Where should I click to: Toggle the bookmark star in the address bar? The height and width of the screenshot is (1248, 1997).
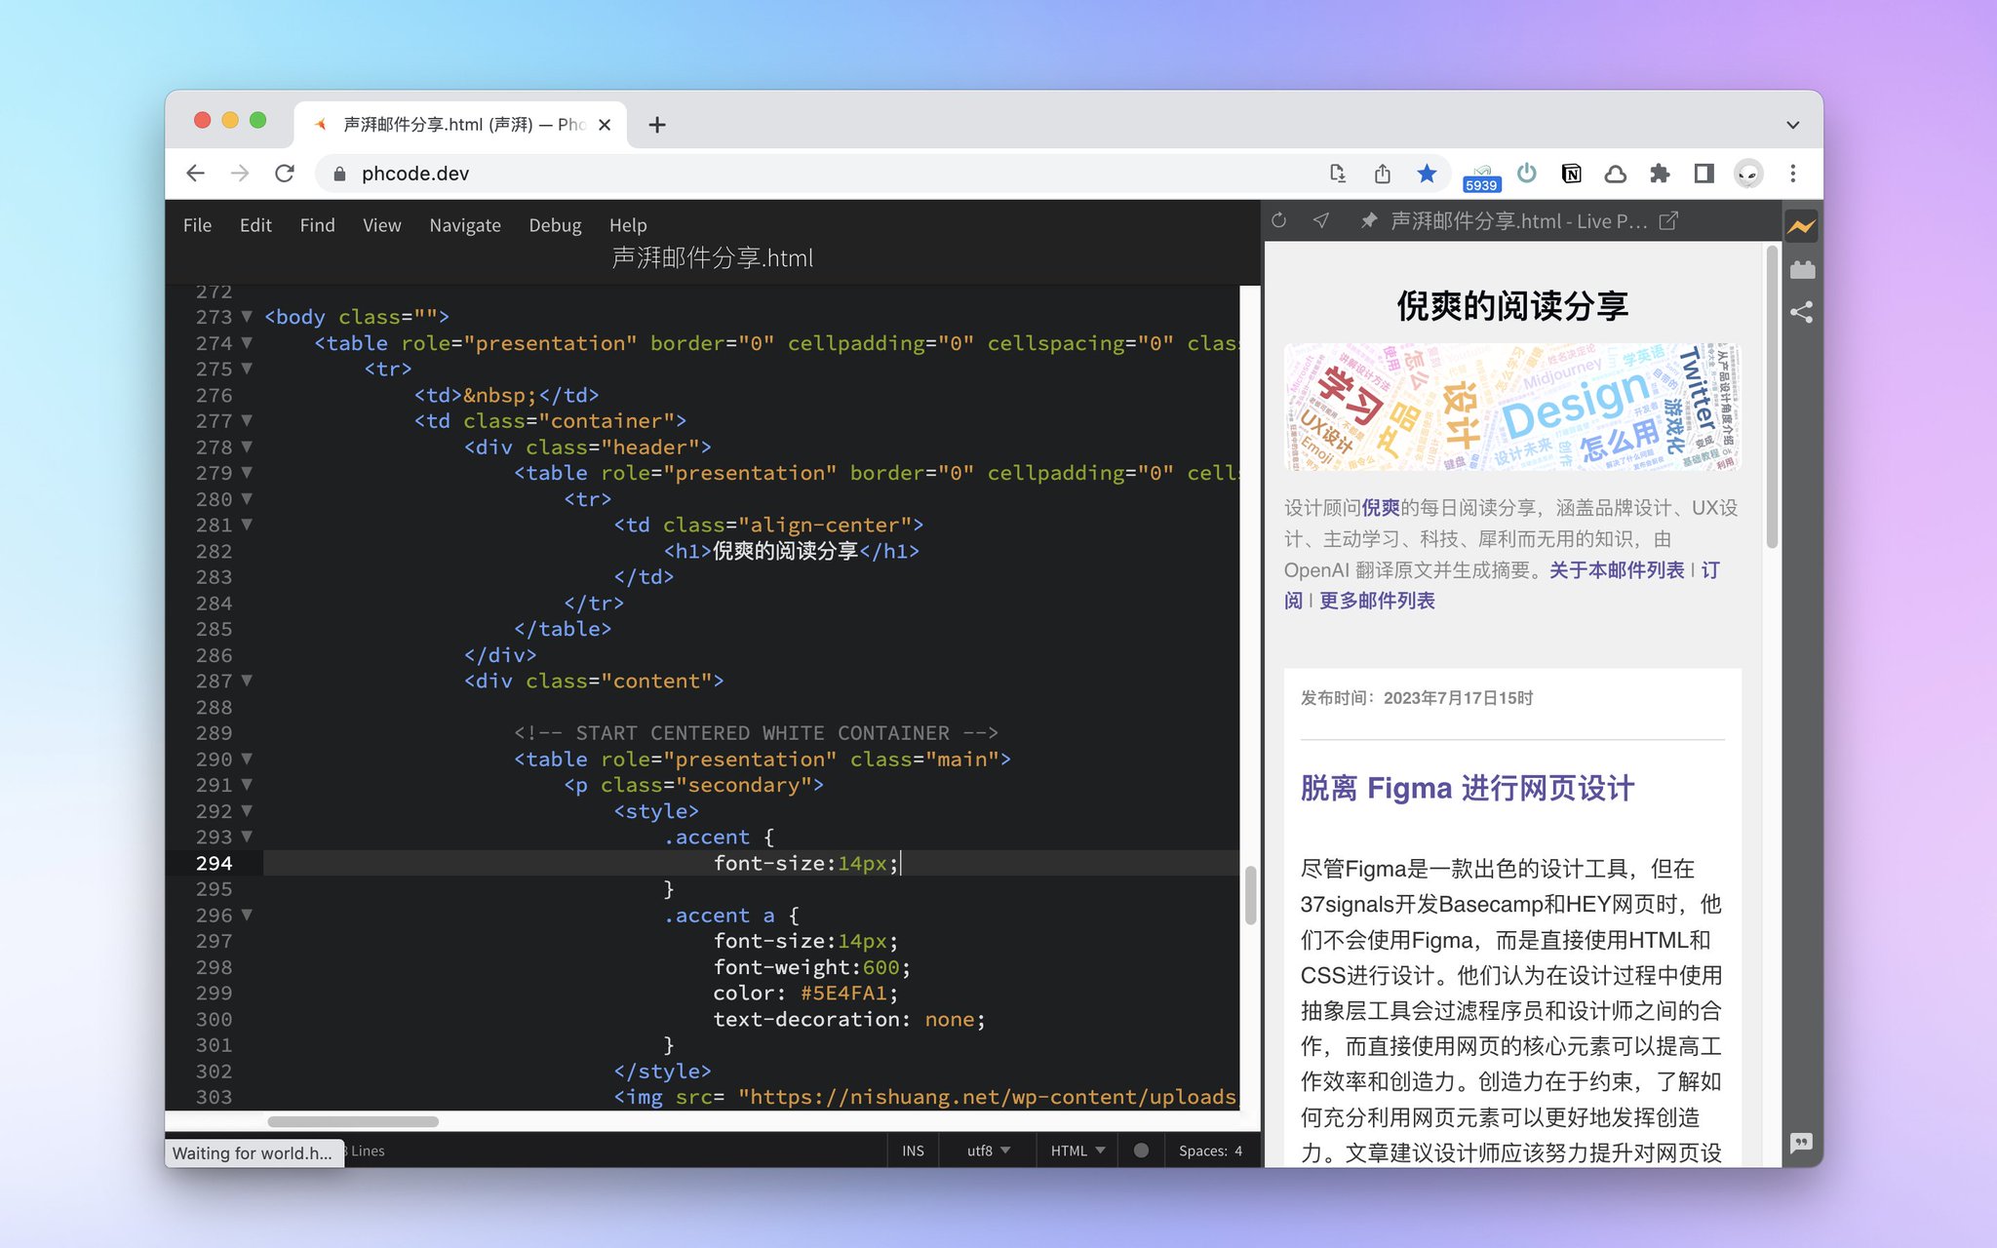[1427, 173]
